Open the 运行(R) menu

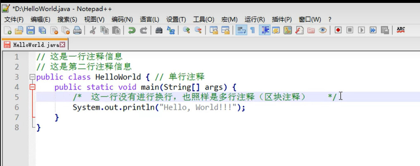(255, 19)
